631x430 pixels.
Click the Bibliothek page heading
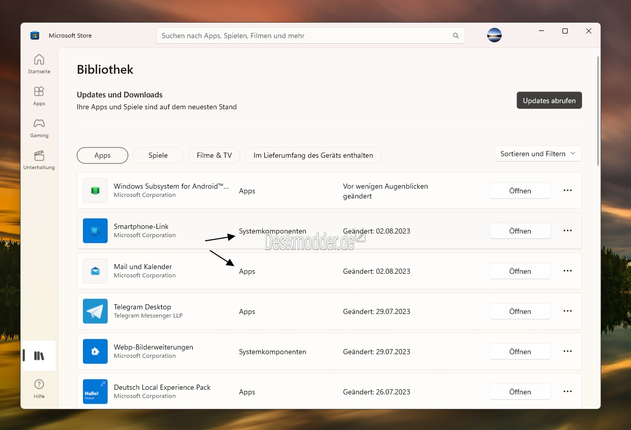(105, 70)
